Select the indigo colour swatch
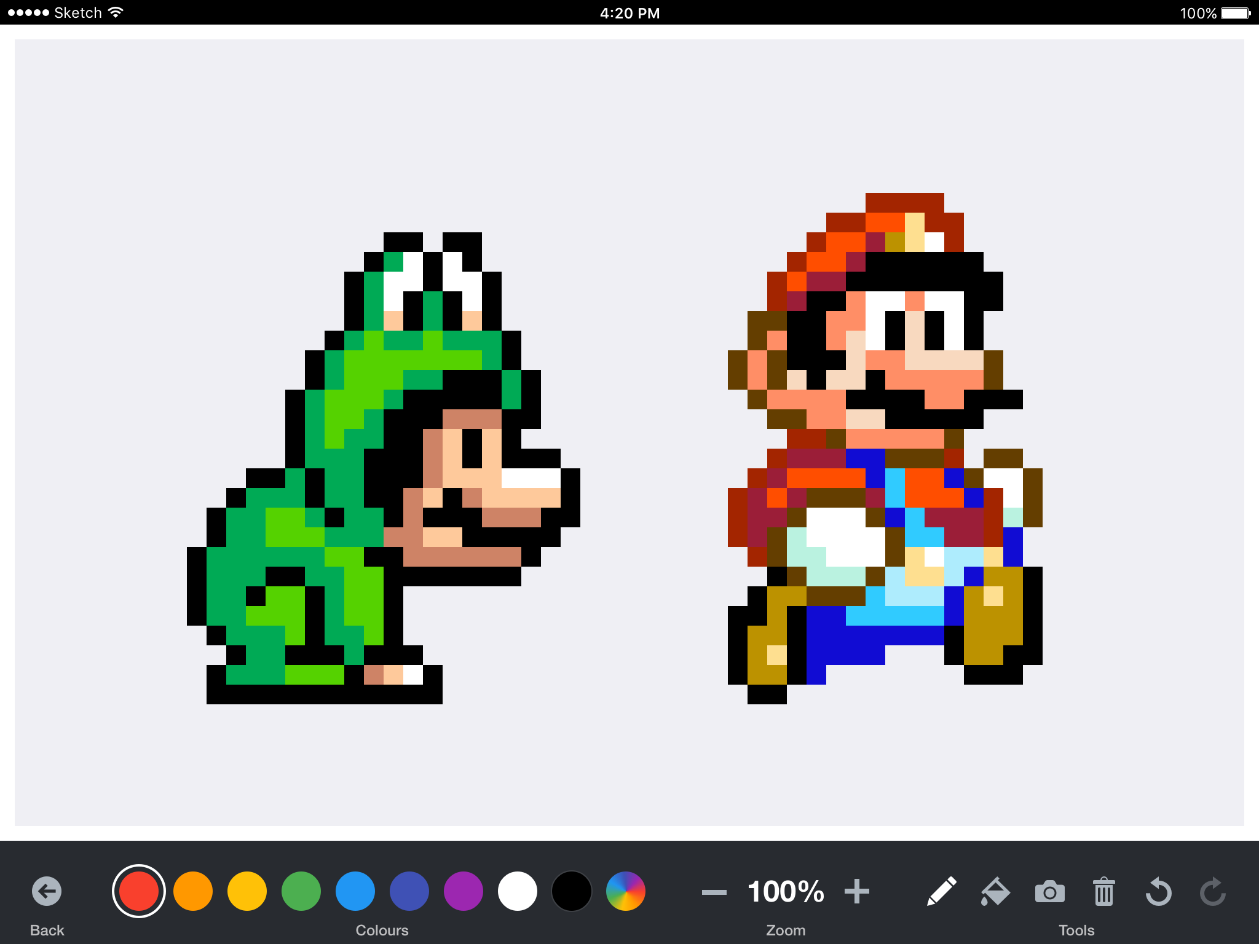Viewport: 1259px width, 944px height. (x=409, y=891)
